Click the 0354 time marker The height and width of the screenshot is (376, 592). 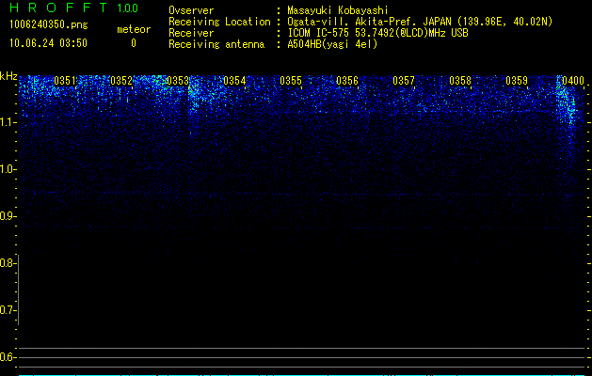(234, 81)
